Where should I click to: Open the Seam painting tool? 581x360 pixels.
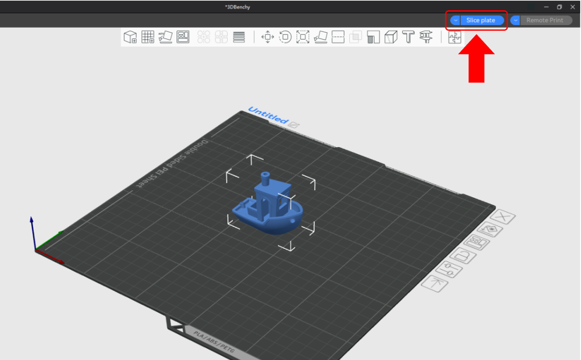(391, 37)
